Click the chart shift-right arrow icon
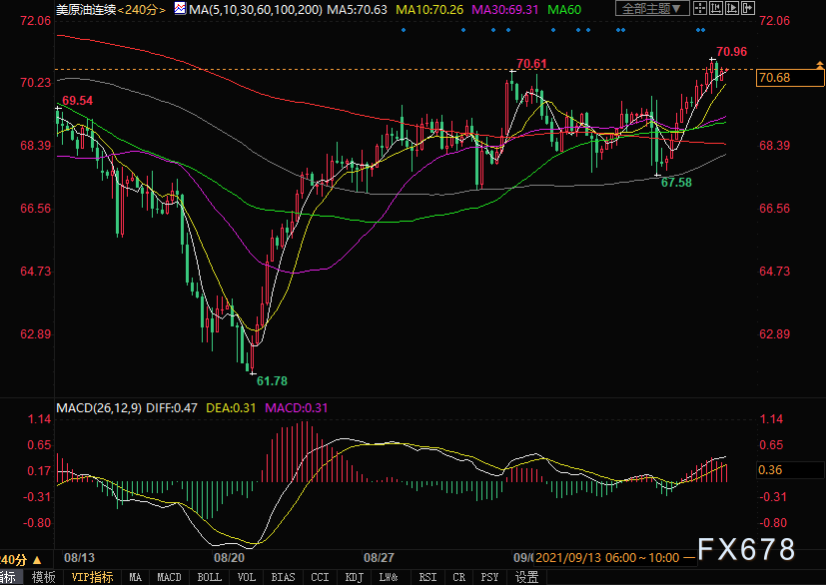Image resolution: width=826 pixels, height=585 pixels. pos(747,8)
